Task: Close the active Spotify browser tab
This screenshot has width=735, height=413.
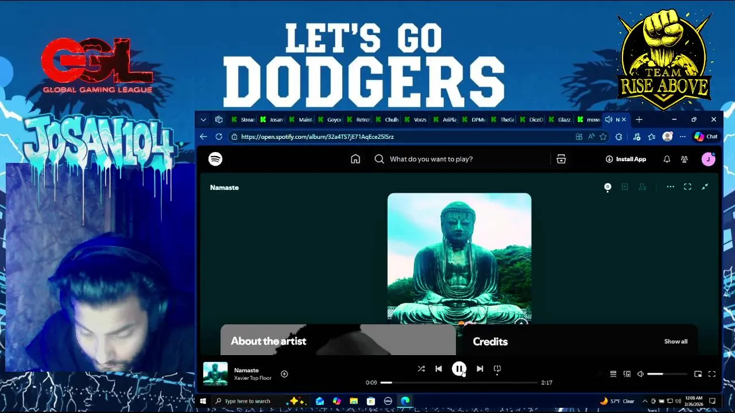Action: [x=624, y=119]
